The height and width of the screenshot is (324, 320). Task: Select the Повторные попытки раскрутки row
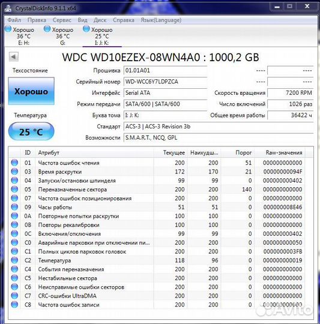click(x=157, y=216)
